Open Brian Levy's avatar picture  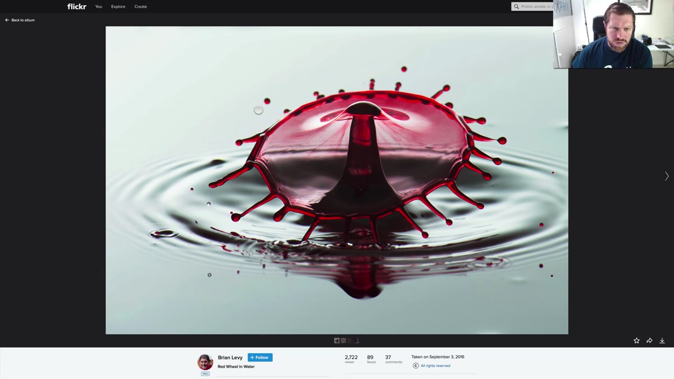[205, 362]
